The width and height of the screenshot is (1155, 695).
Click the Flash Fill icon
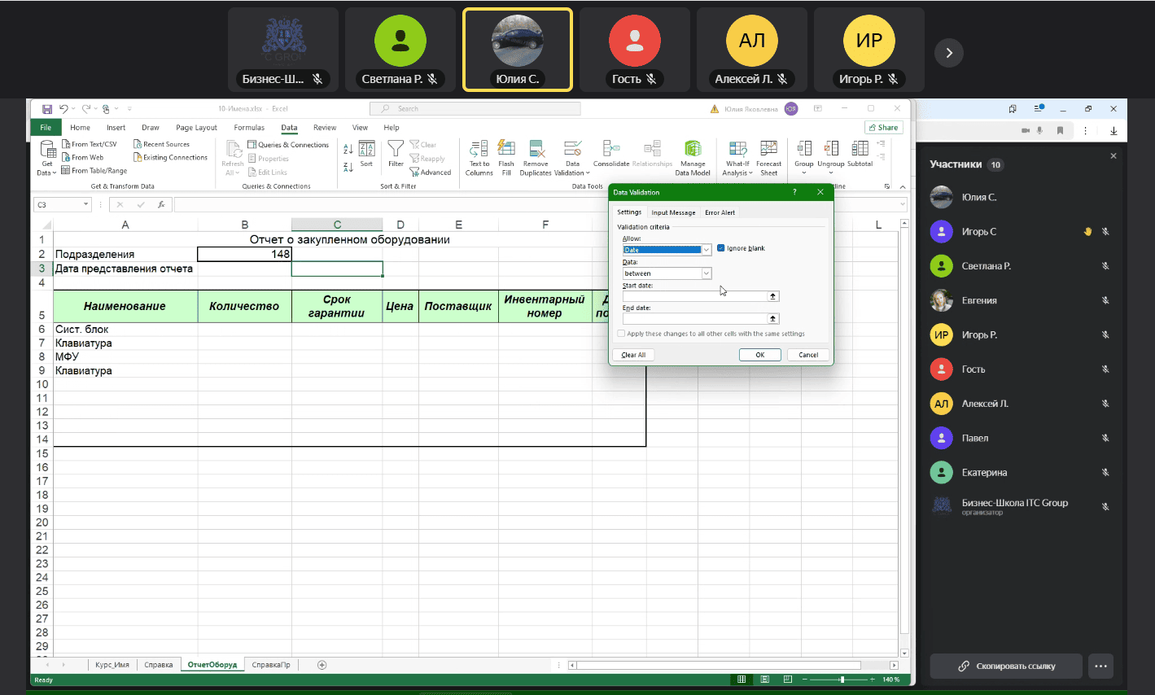506,149
